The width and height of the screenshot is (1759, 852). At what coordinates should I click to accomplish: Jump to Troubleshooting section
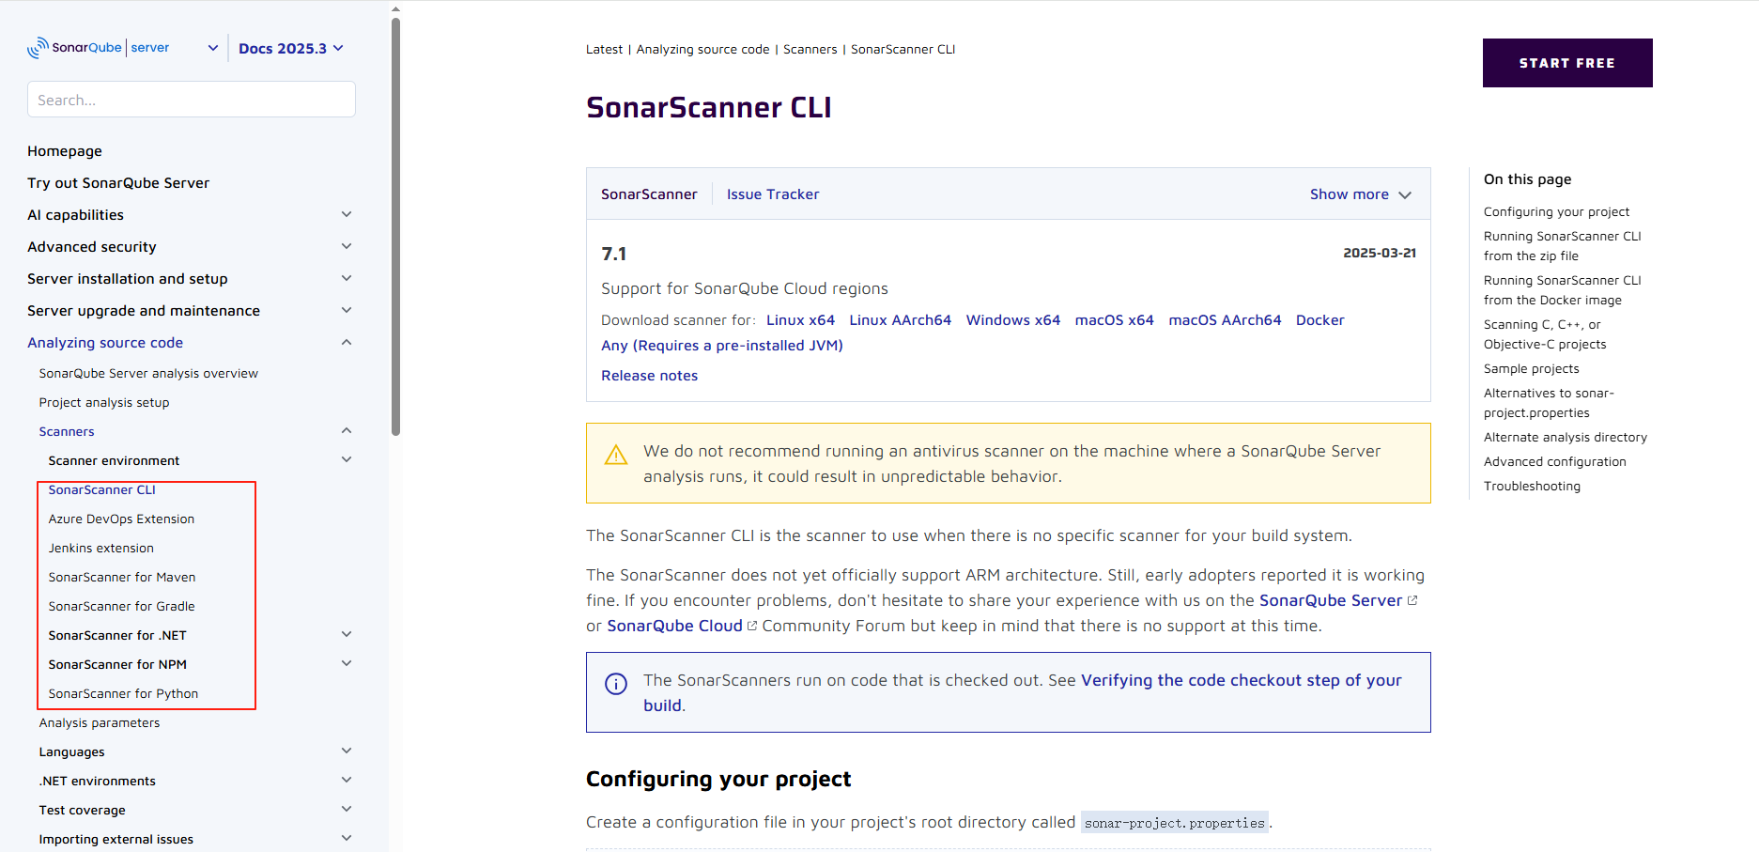(1532, 487)
